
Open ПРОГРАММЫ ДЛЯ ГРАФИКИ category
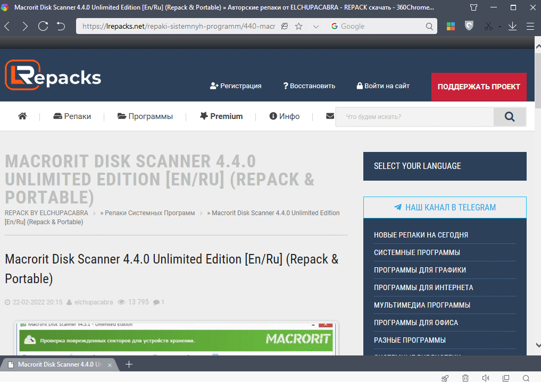coord(420,270)
